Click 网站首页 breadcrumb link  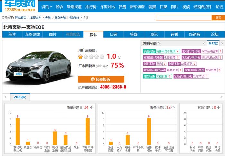[x=21, y=18]
